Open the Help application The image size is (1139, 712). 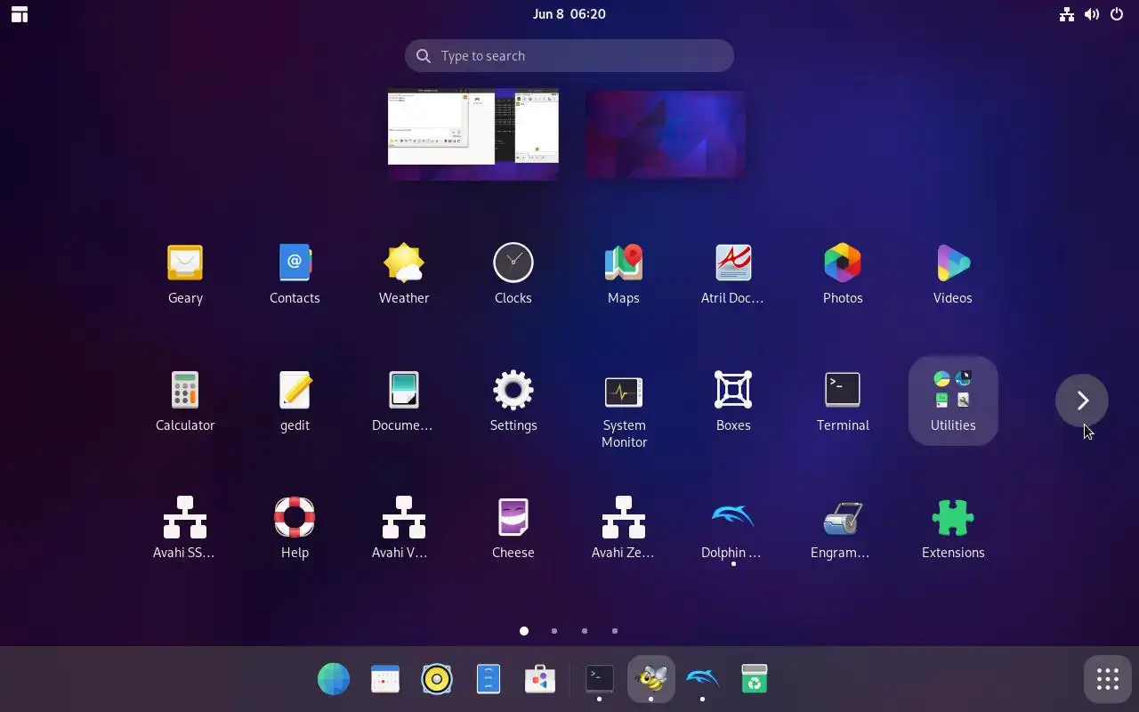(295, 529)
